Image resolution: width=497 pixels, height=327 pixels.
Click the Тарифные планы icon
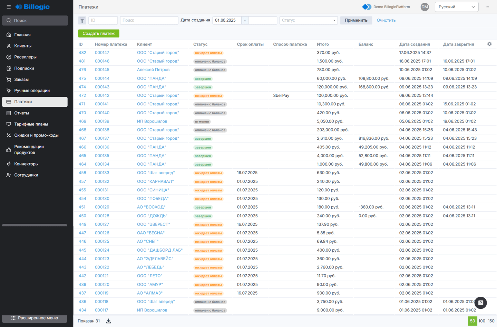click(9, 124)
